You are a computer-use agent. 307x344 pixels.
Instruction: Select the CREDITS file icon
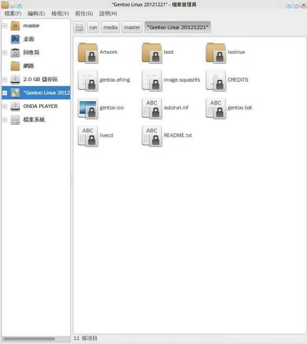[x=216, y=81]
